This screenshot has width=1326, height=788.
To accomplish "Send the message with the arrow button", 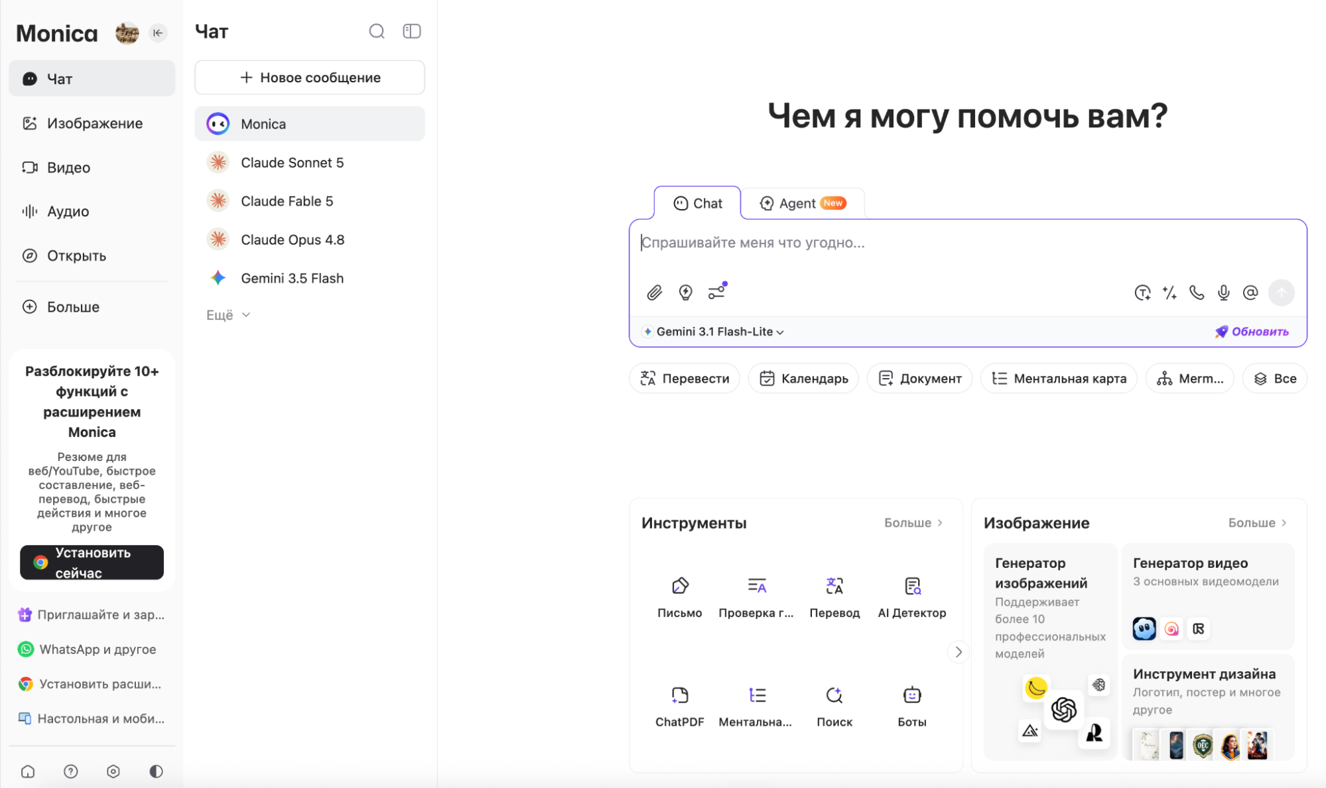I will tap(1282, 293).
